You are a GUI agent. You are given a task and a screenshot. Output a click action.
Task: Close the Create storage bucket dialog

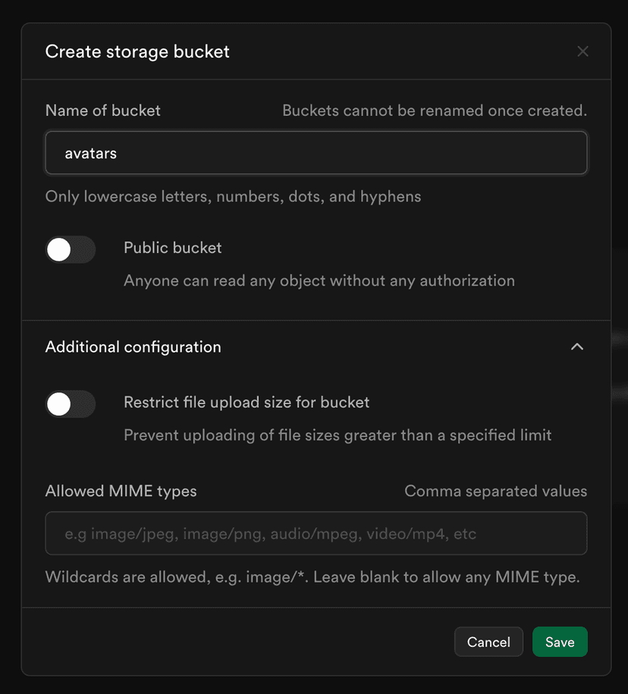[x=582, y=52]
